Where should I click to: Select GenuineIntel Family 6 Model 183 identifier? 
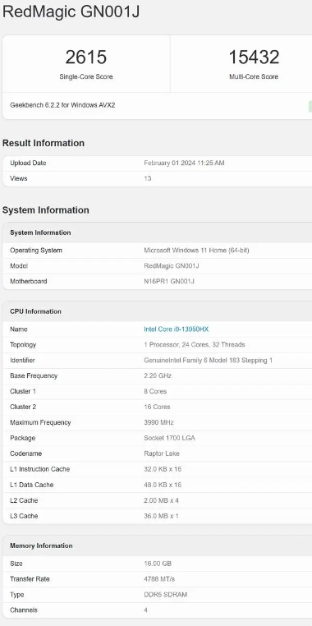click(x=209, y=360)
